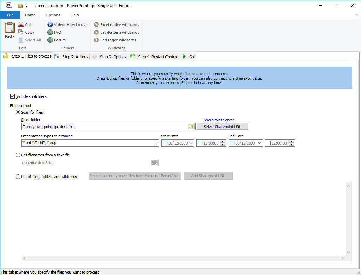The image size is (361, 275).
Task: Open the Start Date calendar dropdown
Action: (191, 143)
